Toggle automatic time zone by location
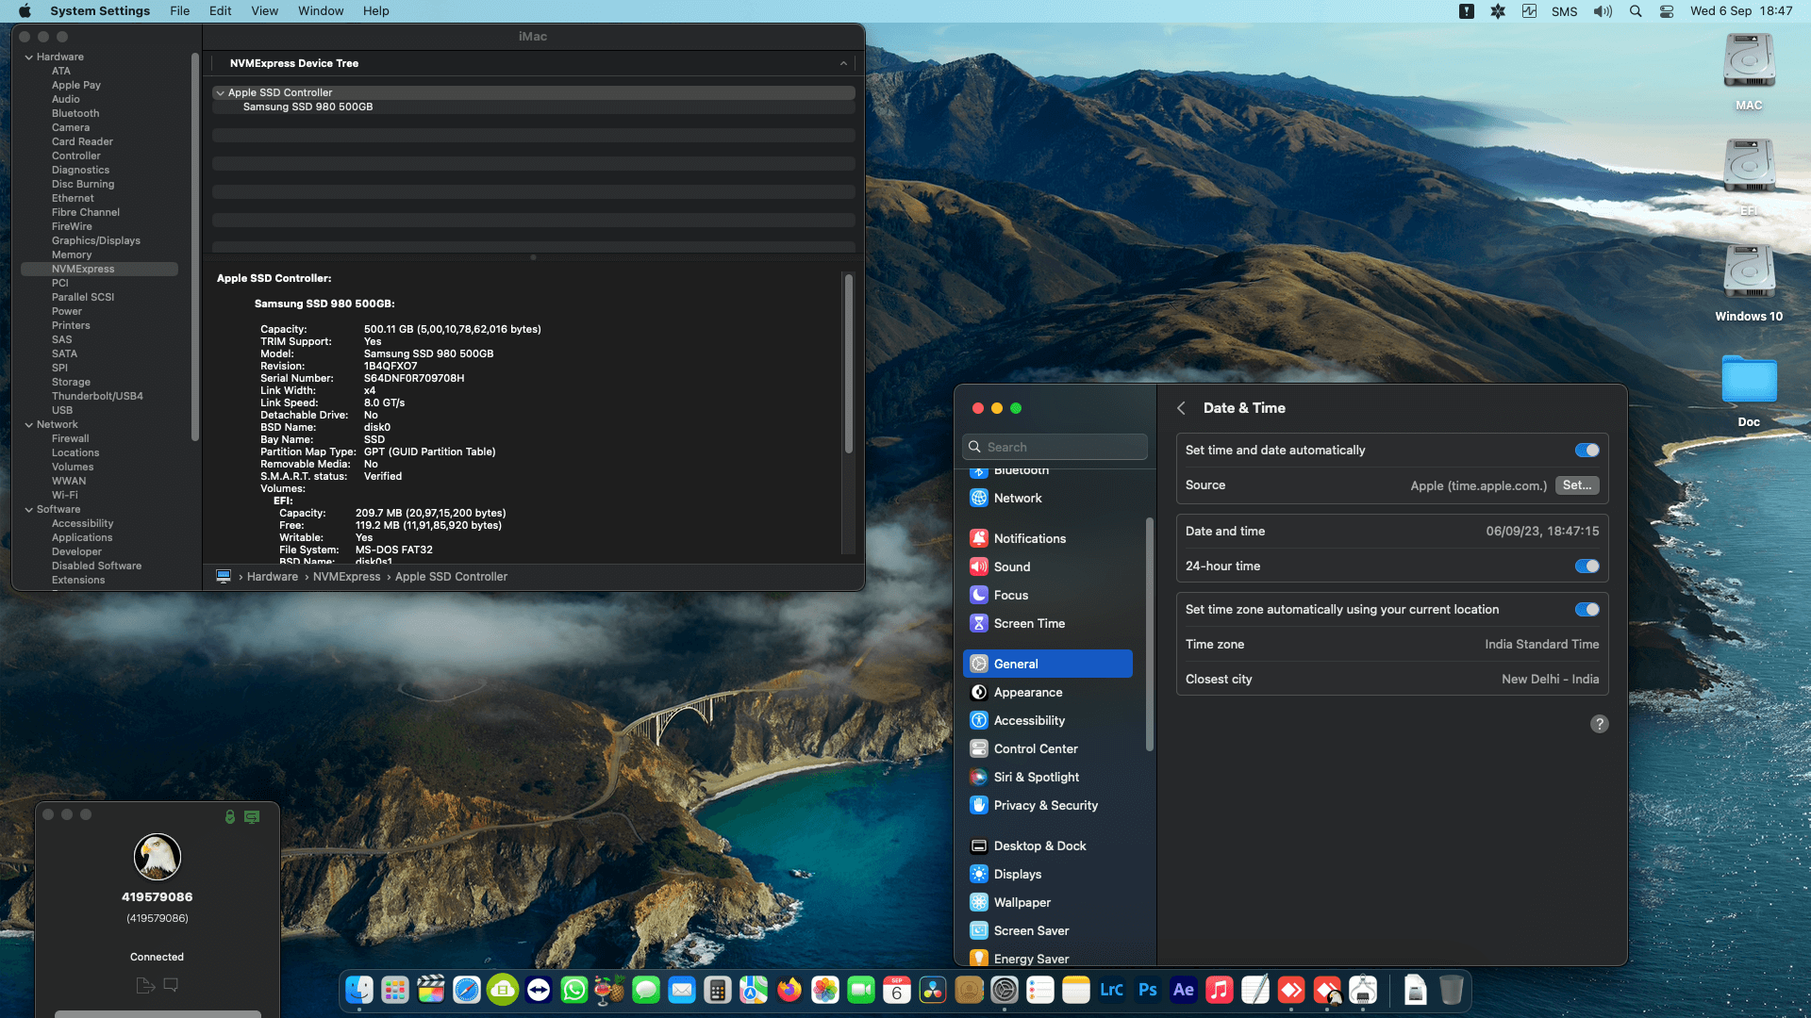The width and height of the screenshot is (1811, 1018). coord(1587,610)
